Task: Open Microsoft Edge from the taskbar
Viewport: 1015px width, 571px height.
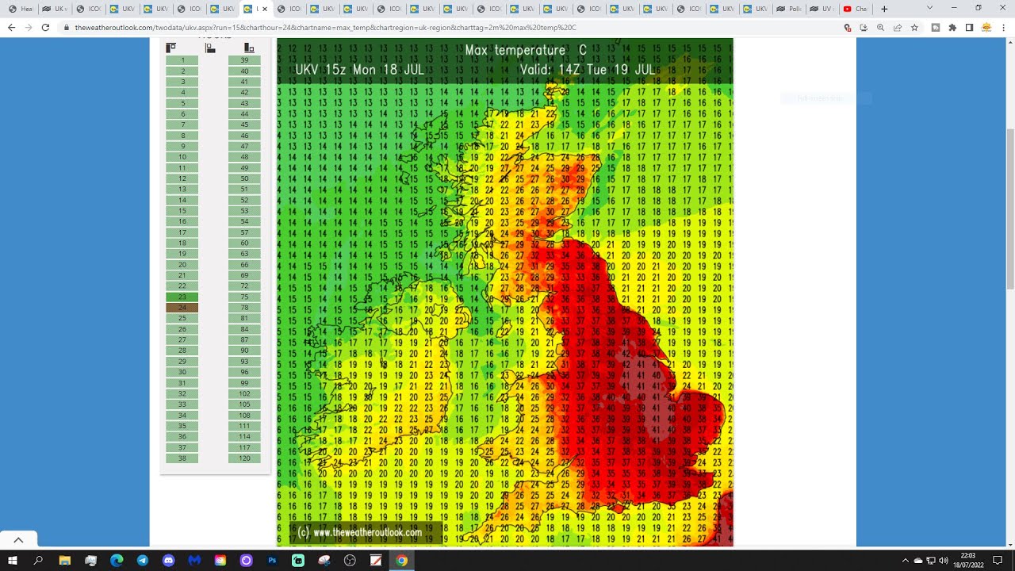Action: coord(117,561)
